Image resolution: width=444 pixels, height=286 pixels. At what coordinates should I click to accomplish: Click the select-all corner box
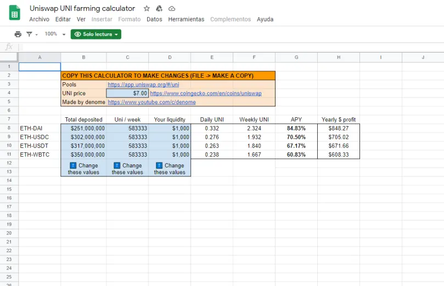click(x=9, y=57)
